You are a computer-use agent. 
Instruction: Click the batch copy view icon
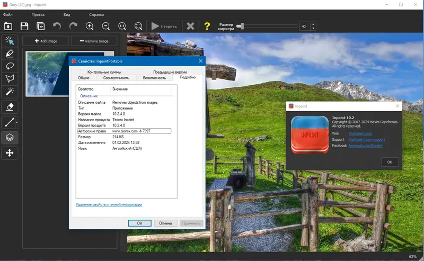point(41,26)
